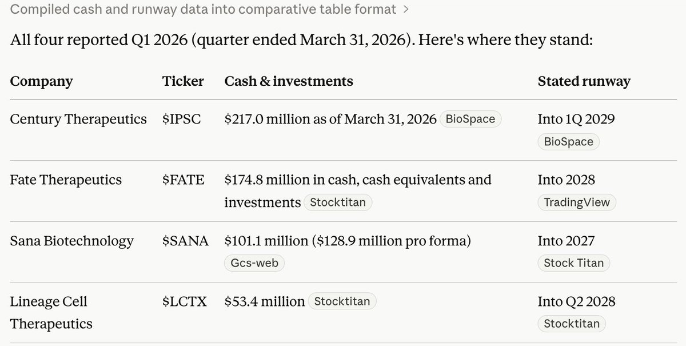
Task: Open BioSpace citation beside $217.0 million
Action: 470,120
